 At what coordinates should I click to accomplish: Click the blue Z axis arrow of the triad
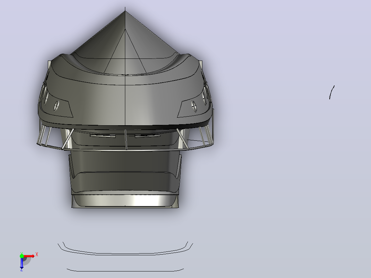(22, 264)
